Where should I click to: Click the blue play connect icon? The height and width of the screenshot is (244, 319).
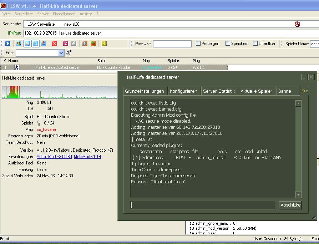(8, 44)
